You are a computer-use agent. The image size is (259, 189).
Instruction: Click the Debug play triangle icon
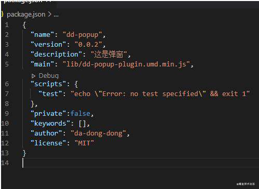click(33, 76)
